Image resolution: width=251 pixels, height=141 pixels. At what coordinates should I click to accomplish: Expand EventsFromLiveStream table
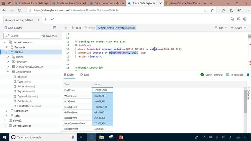click(8, 67)
